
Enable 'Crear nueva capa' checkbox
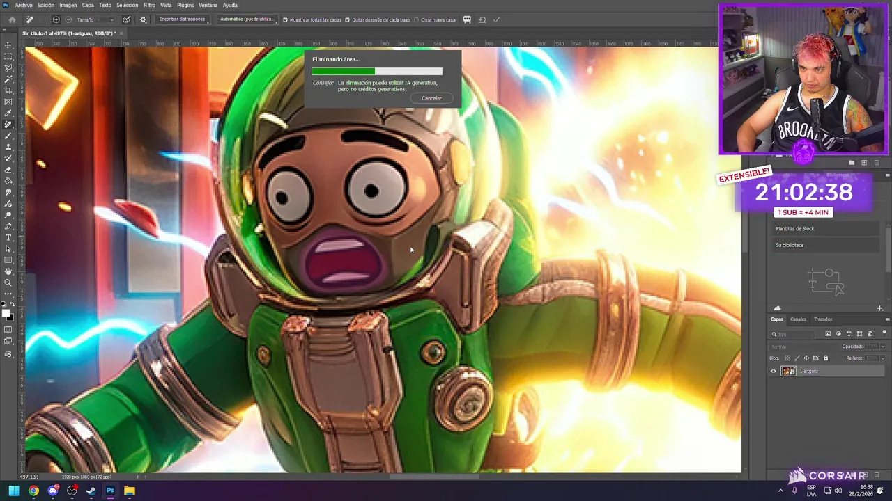click(x=416, y=19)
